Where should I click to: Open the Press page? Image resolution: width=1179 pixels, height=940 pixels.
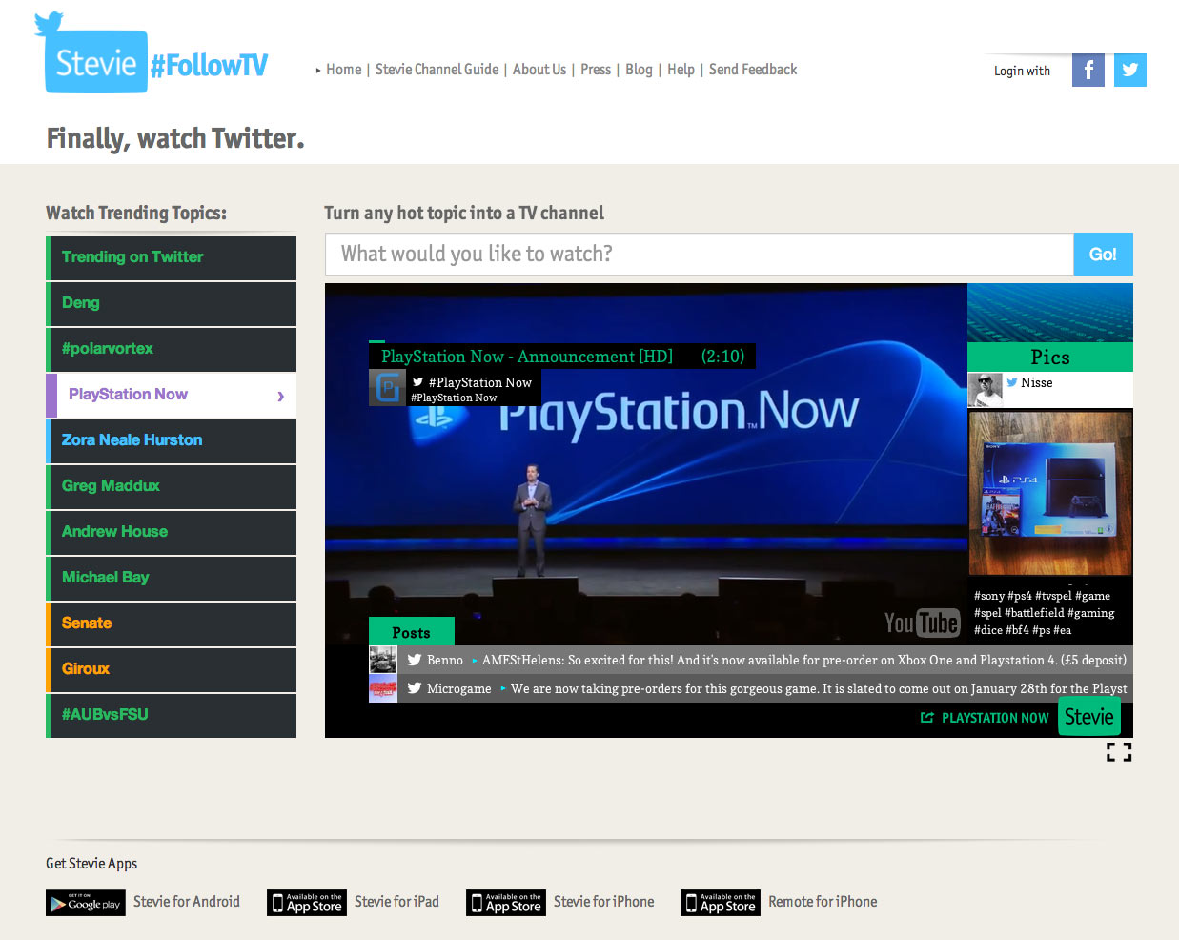tap(596, 70)
